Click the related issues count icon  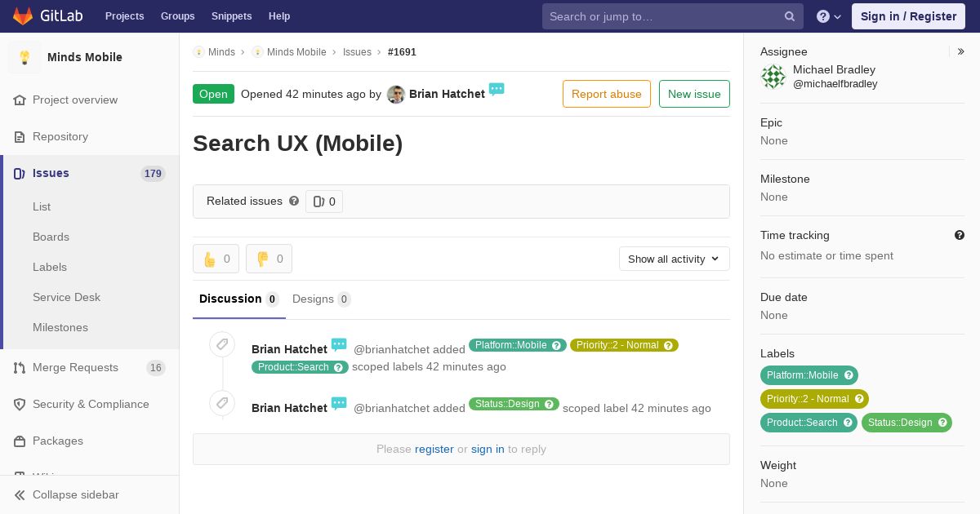[x=318, y=202]
